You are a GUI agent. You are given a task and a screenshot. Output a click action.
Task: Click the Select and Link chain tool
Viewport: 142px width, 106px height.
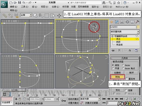tap(5, 15)
